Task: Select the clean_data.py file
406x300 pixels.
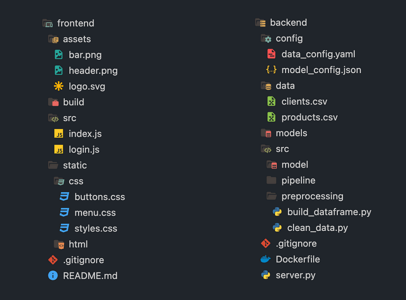Action: coord(310,228)
